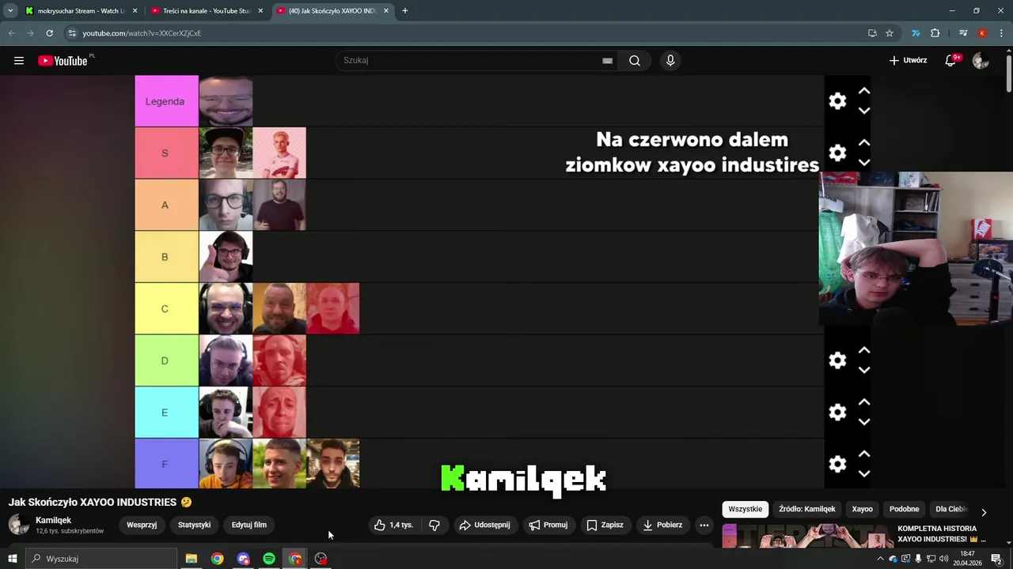Open the Chrome profile K avatar

(x=982, y=33)
